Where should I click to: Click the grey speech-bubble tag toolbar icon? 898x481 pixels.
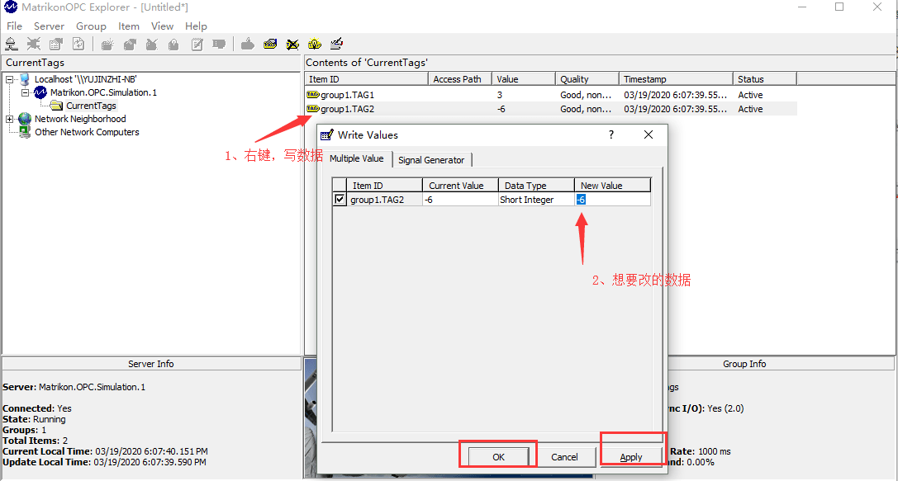pos(219,44)
